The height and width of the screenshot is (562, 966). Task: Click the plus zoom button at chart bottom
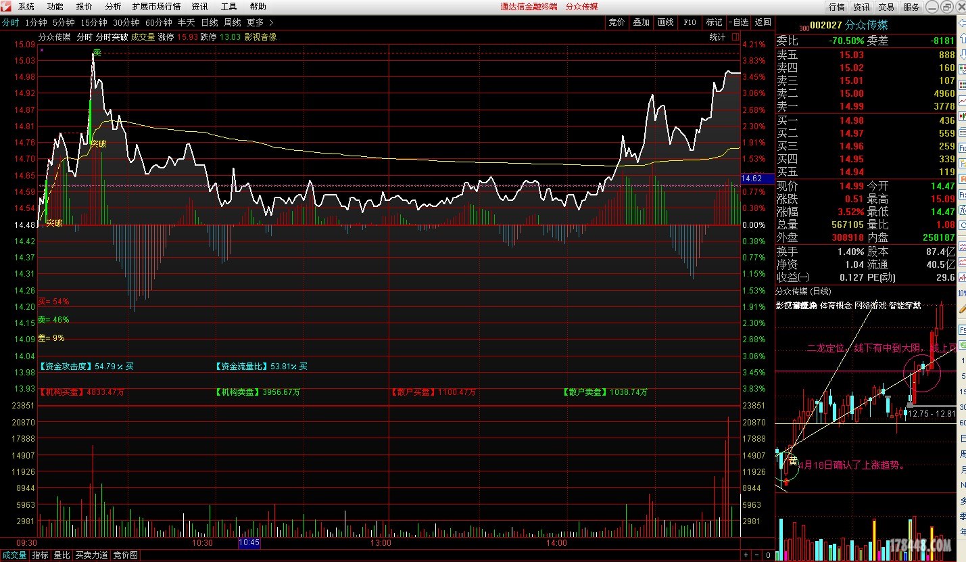click(x=746, y=555)
